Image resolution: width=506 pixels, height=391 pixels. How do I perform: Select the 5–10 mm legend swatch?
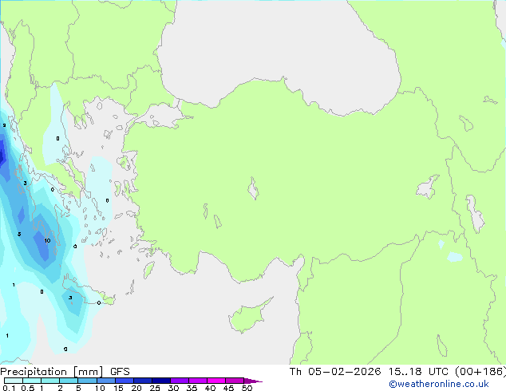tap(87, 381)
